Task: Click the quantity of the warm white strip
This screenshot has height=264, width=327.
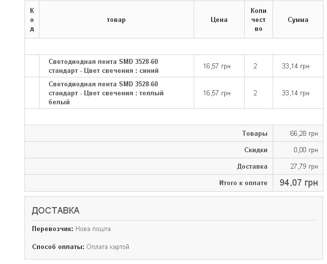Action: click(255, 93)
